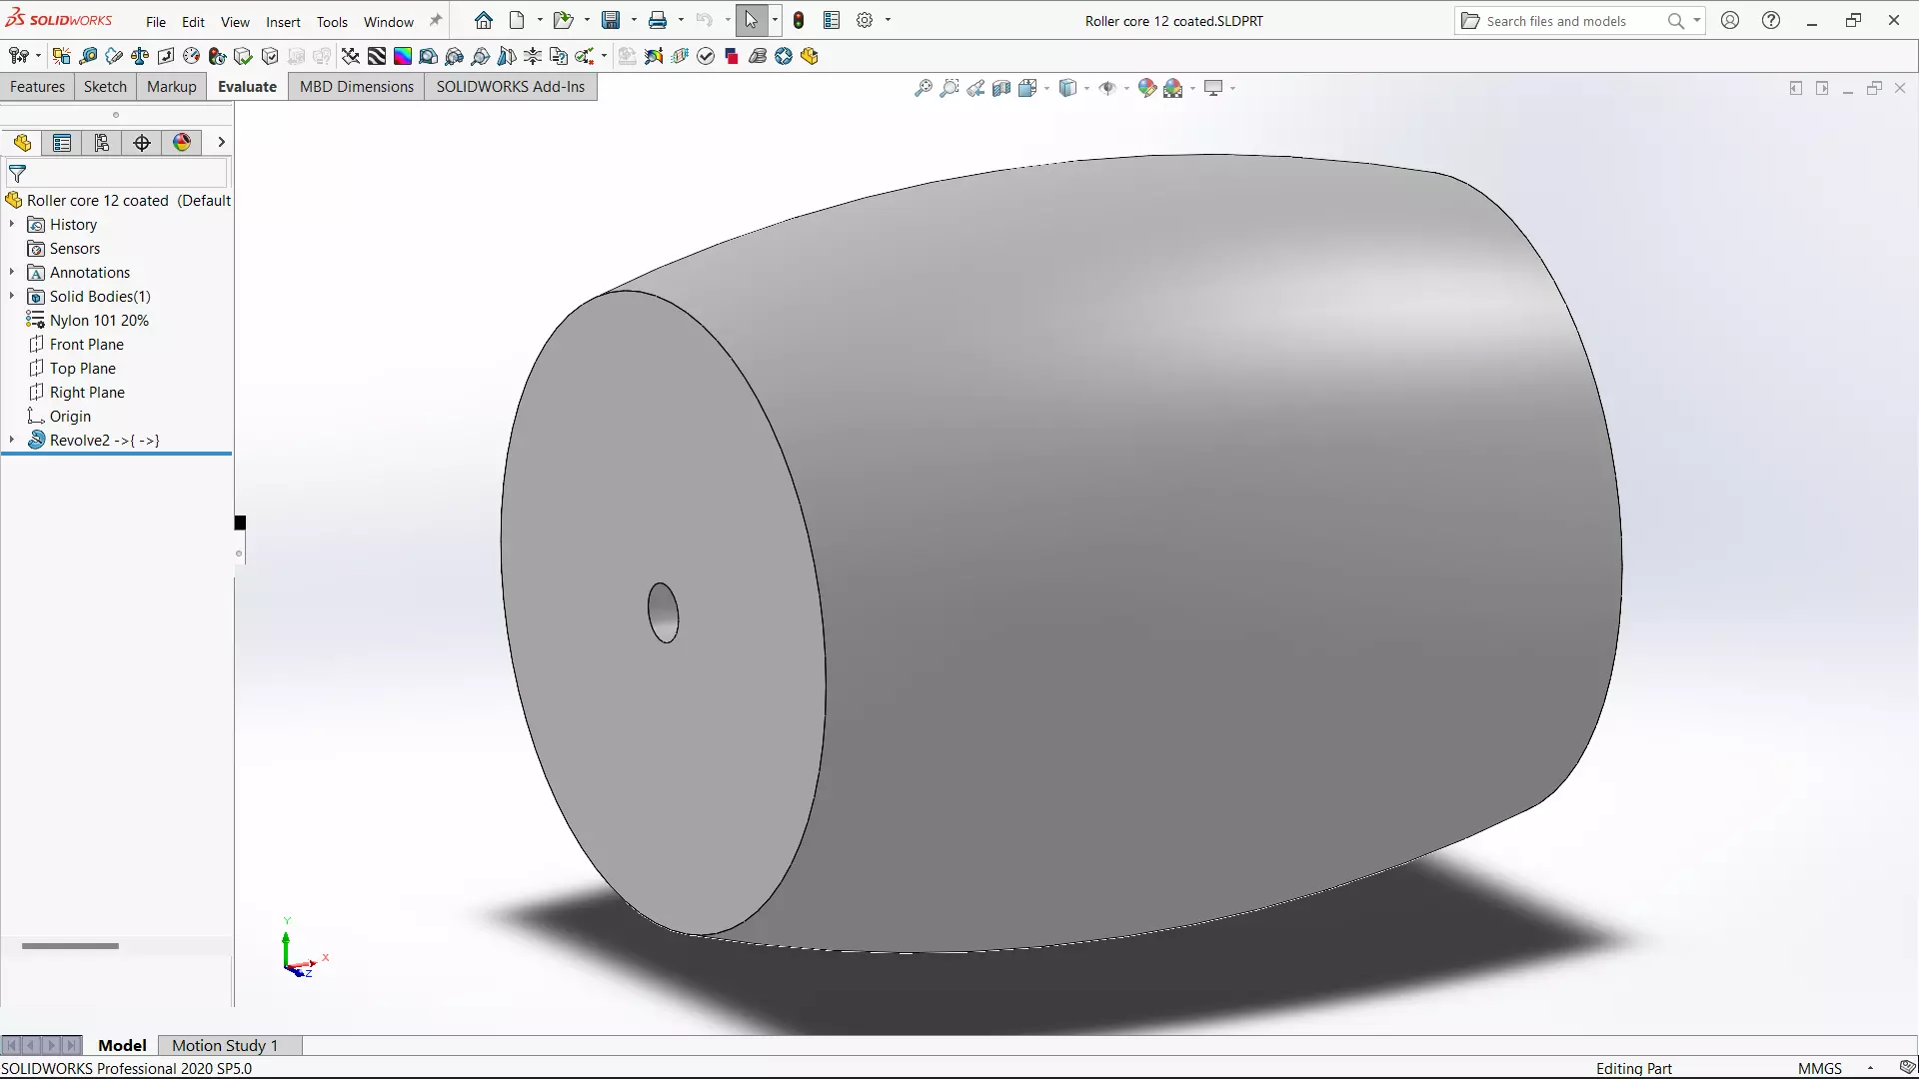Click the Apply Scene icon
Screen dimensions: 1919x1079
[1173, 88]
